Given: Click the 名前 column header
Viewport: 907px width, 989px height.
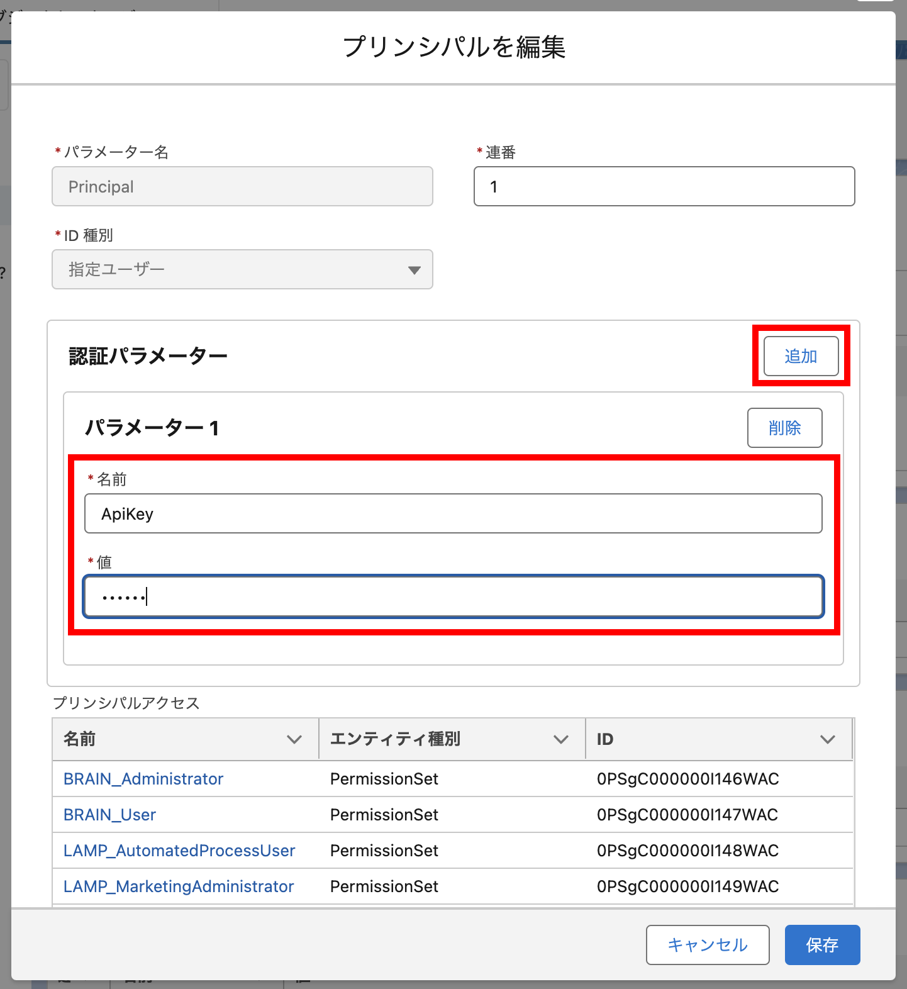Looking at the screenshot, I should tap(80, 739).
